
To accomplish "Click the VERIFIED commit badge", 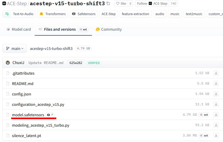I will point(94,63).
